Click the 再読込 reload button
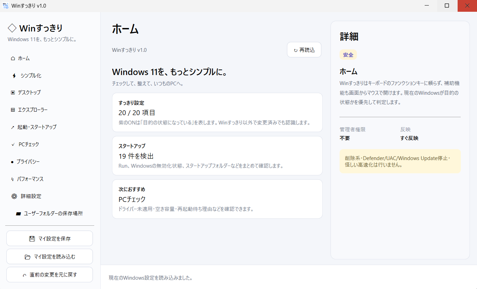This screenshot has width=477, height=289. (304, 50)
